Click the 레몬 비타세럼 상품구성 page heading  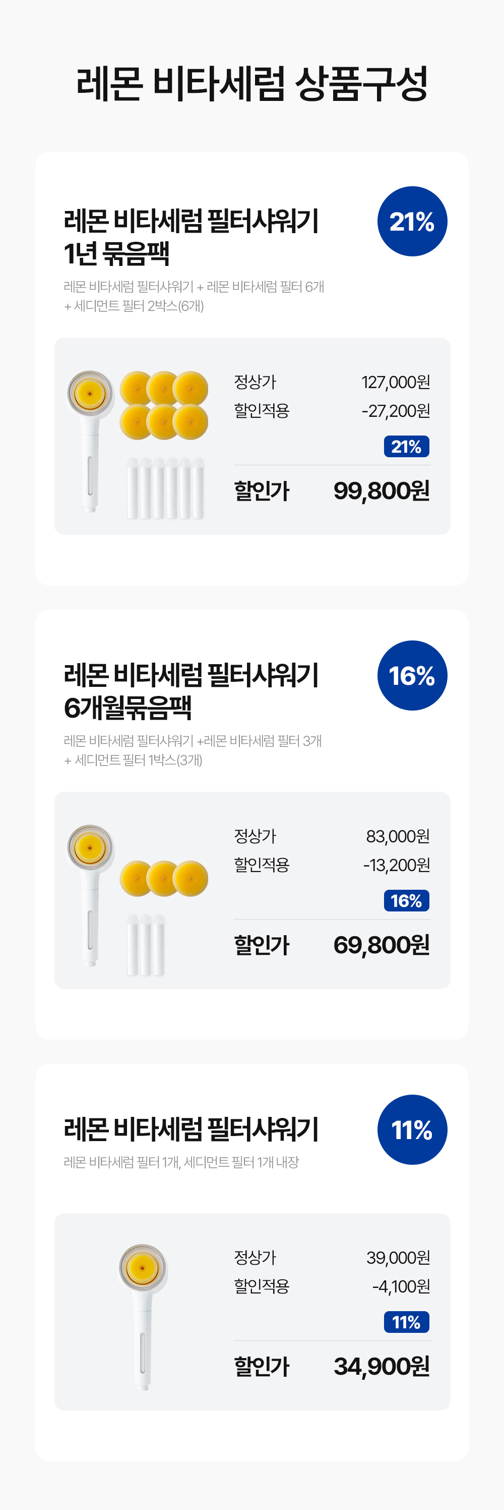click(251, 83)
